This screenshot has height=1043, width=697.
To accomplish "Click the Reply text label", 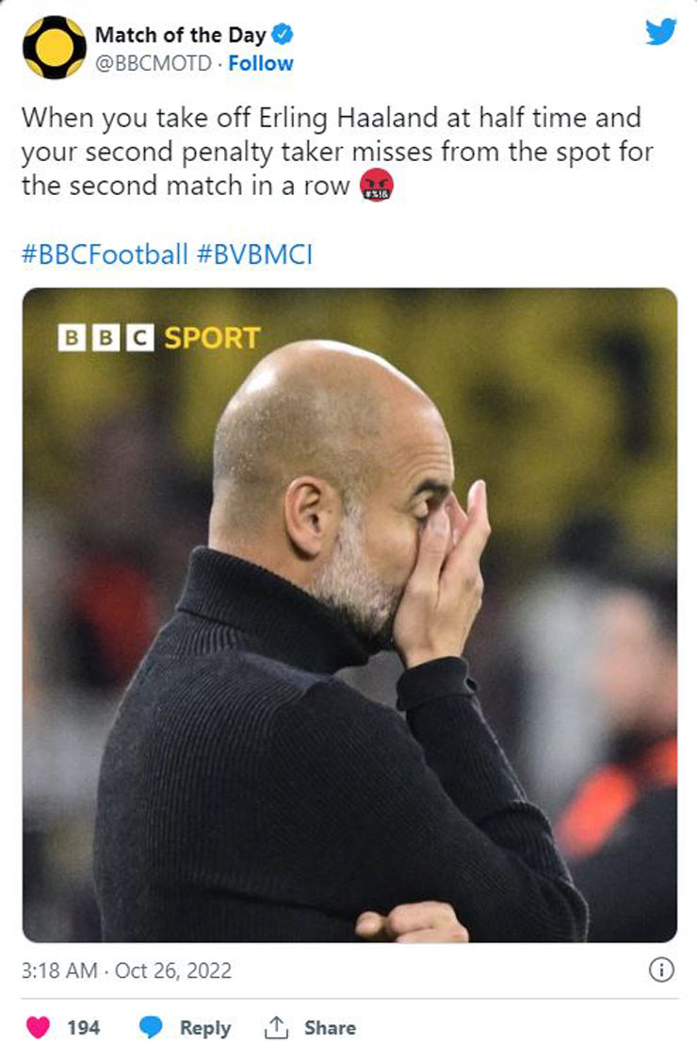I will pyautogui.click(x=205, y=1027).
